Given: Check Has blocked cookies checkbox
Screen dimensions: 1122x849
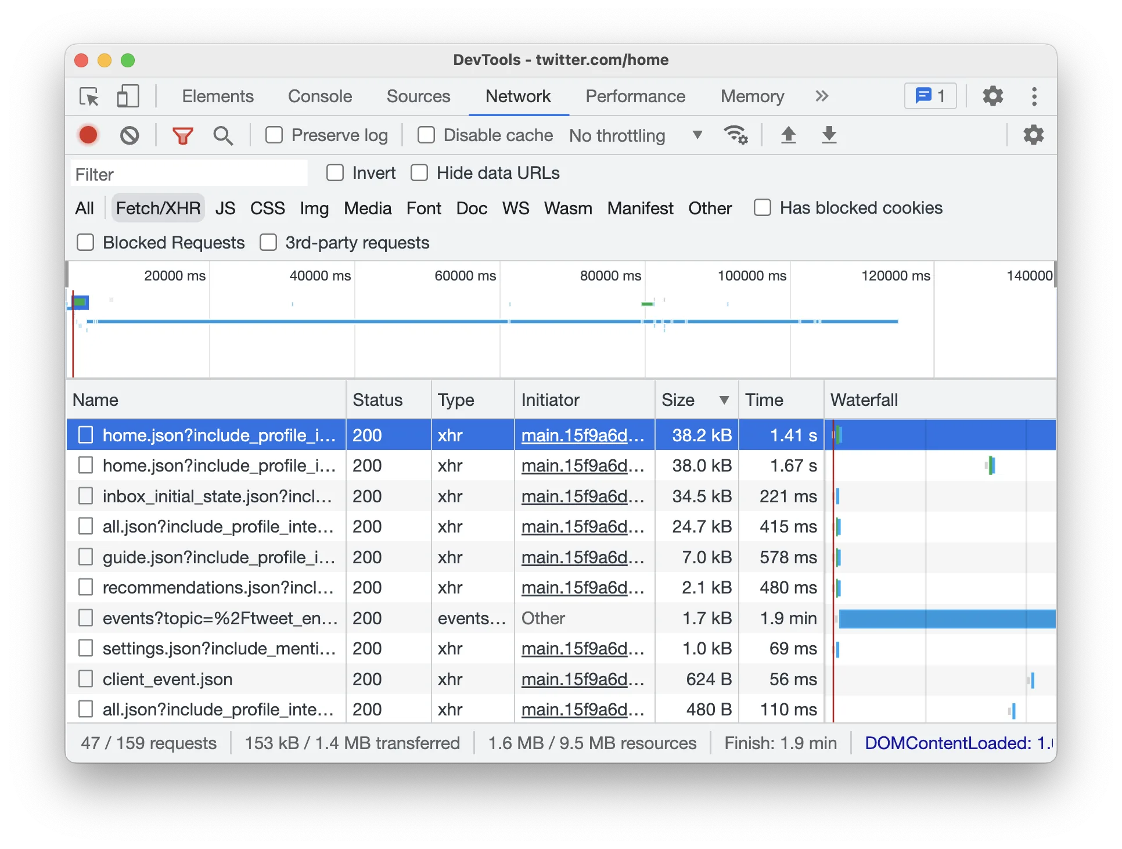Looking at the screenshot, I should [763, 208].
